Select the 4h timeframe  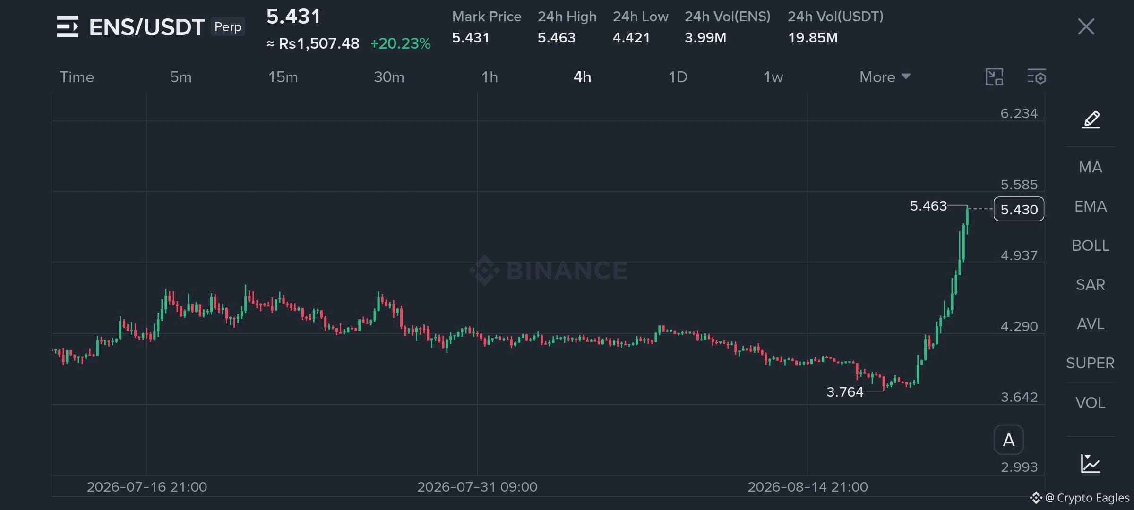tap(582, 77)
